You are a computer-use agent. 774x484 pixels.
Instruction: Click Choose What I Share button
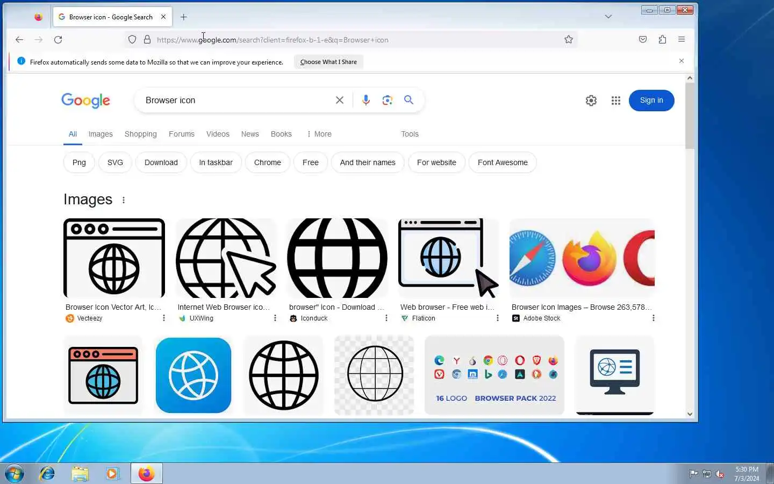point(328,62)
